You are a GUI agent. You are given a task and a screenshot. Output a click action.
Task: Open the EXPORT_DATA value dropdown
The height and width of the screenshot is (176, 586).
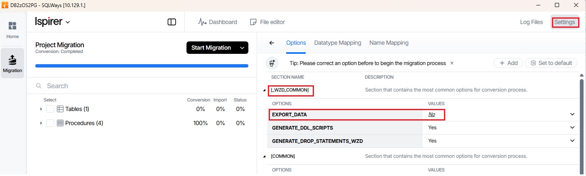coord(572,114)
